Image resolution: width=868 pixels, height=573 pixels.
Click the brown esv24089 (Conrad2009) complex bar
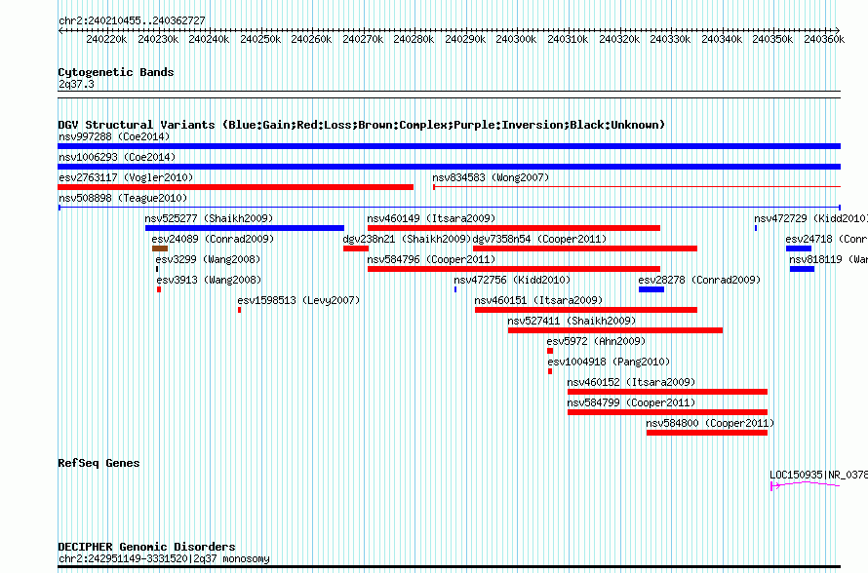pyautogui.click(x=160, y=248)
